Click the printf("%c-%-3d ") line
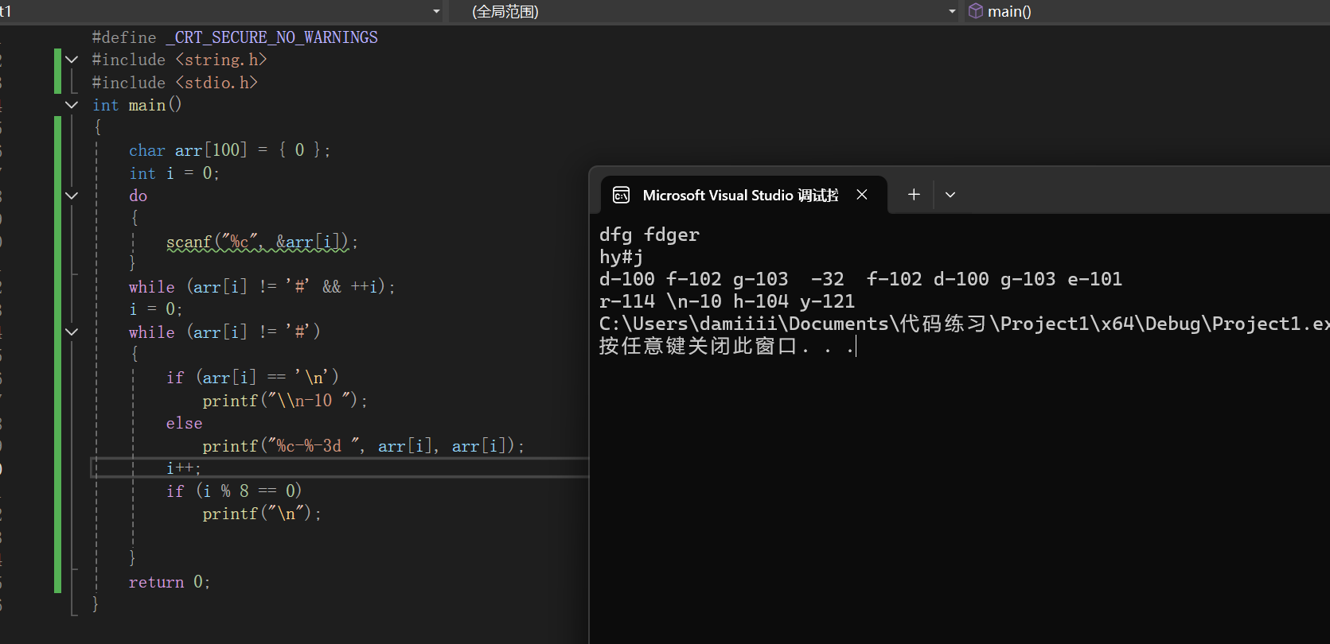This screenshot has height=644, width=1330. click(364, 446)
